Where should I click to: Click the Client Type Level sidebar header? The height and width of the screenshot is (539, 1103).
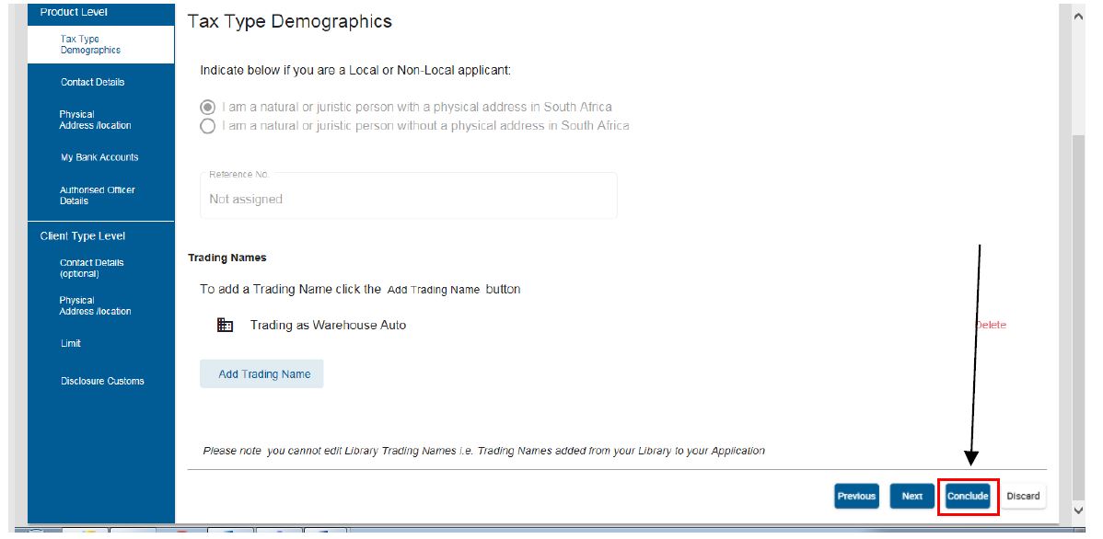[x=82, y=236]
